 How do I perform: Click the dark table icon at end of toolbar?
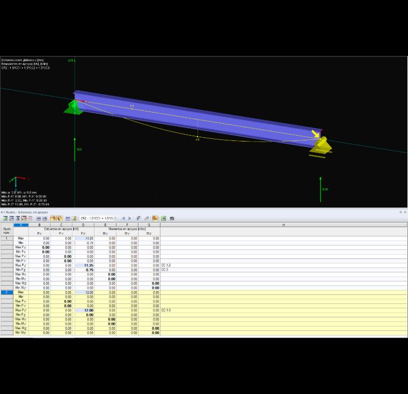[x=172, y=218]
